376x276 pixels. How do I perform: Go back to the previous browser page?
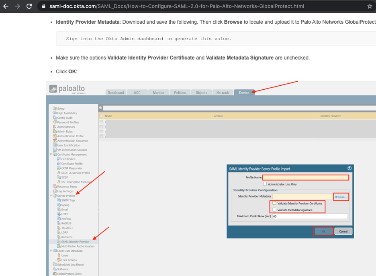[6, 6]
